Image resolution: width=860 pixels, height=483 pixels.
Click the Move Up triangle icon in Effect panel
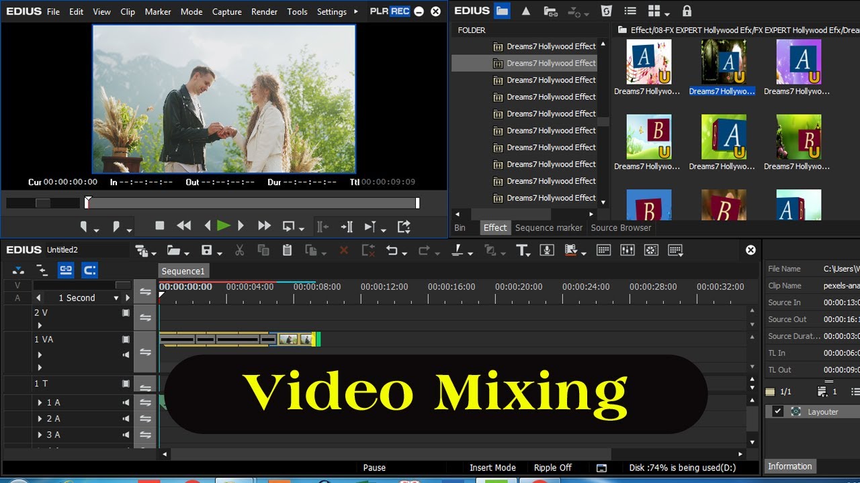click(526, 11)
